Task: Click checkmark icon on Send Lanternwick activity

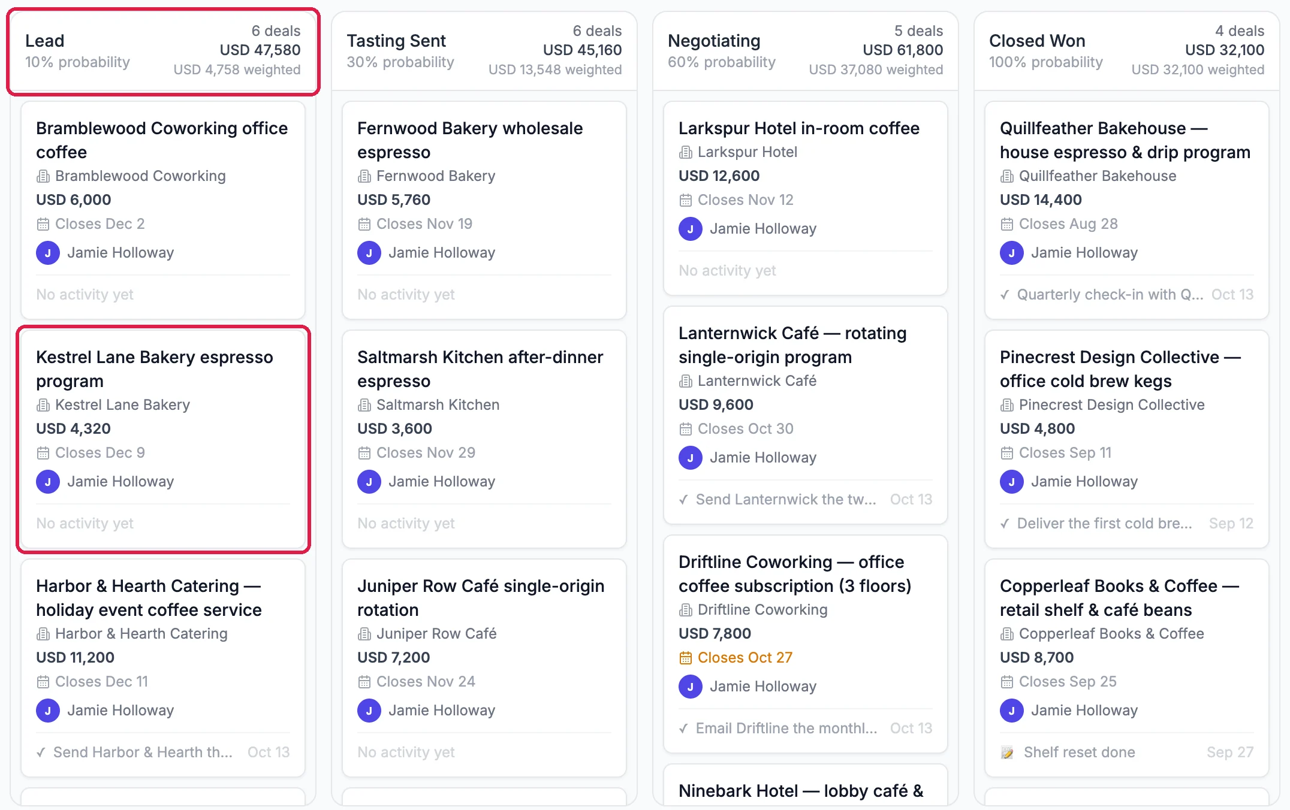Action: [x=683, y=500]
